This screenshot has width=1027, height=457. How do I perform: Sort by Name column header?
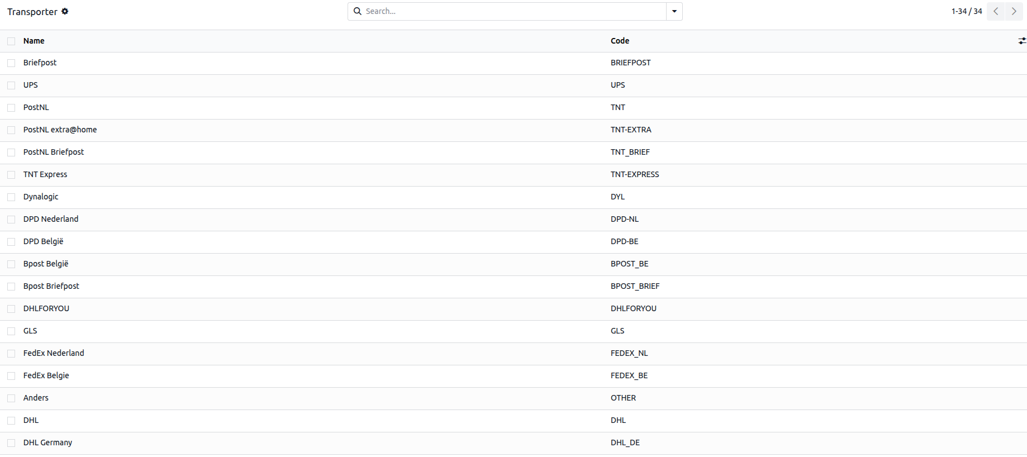(34, 41)
